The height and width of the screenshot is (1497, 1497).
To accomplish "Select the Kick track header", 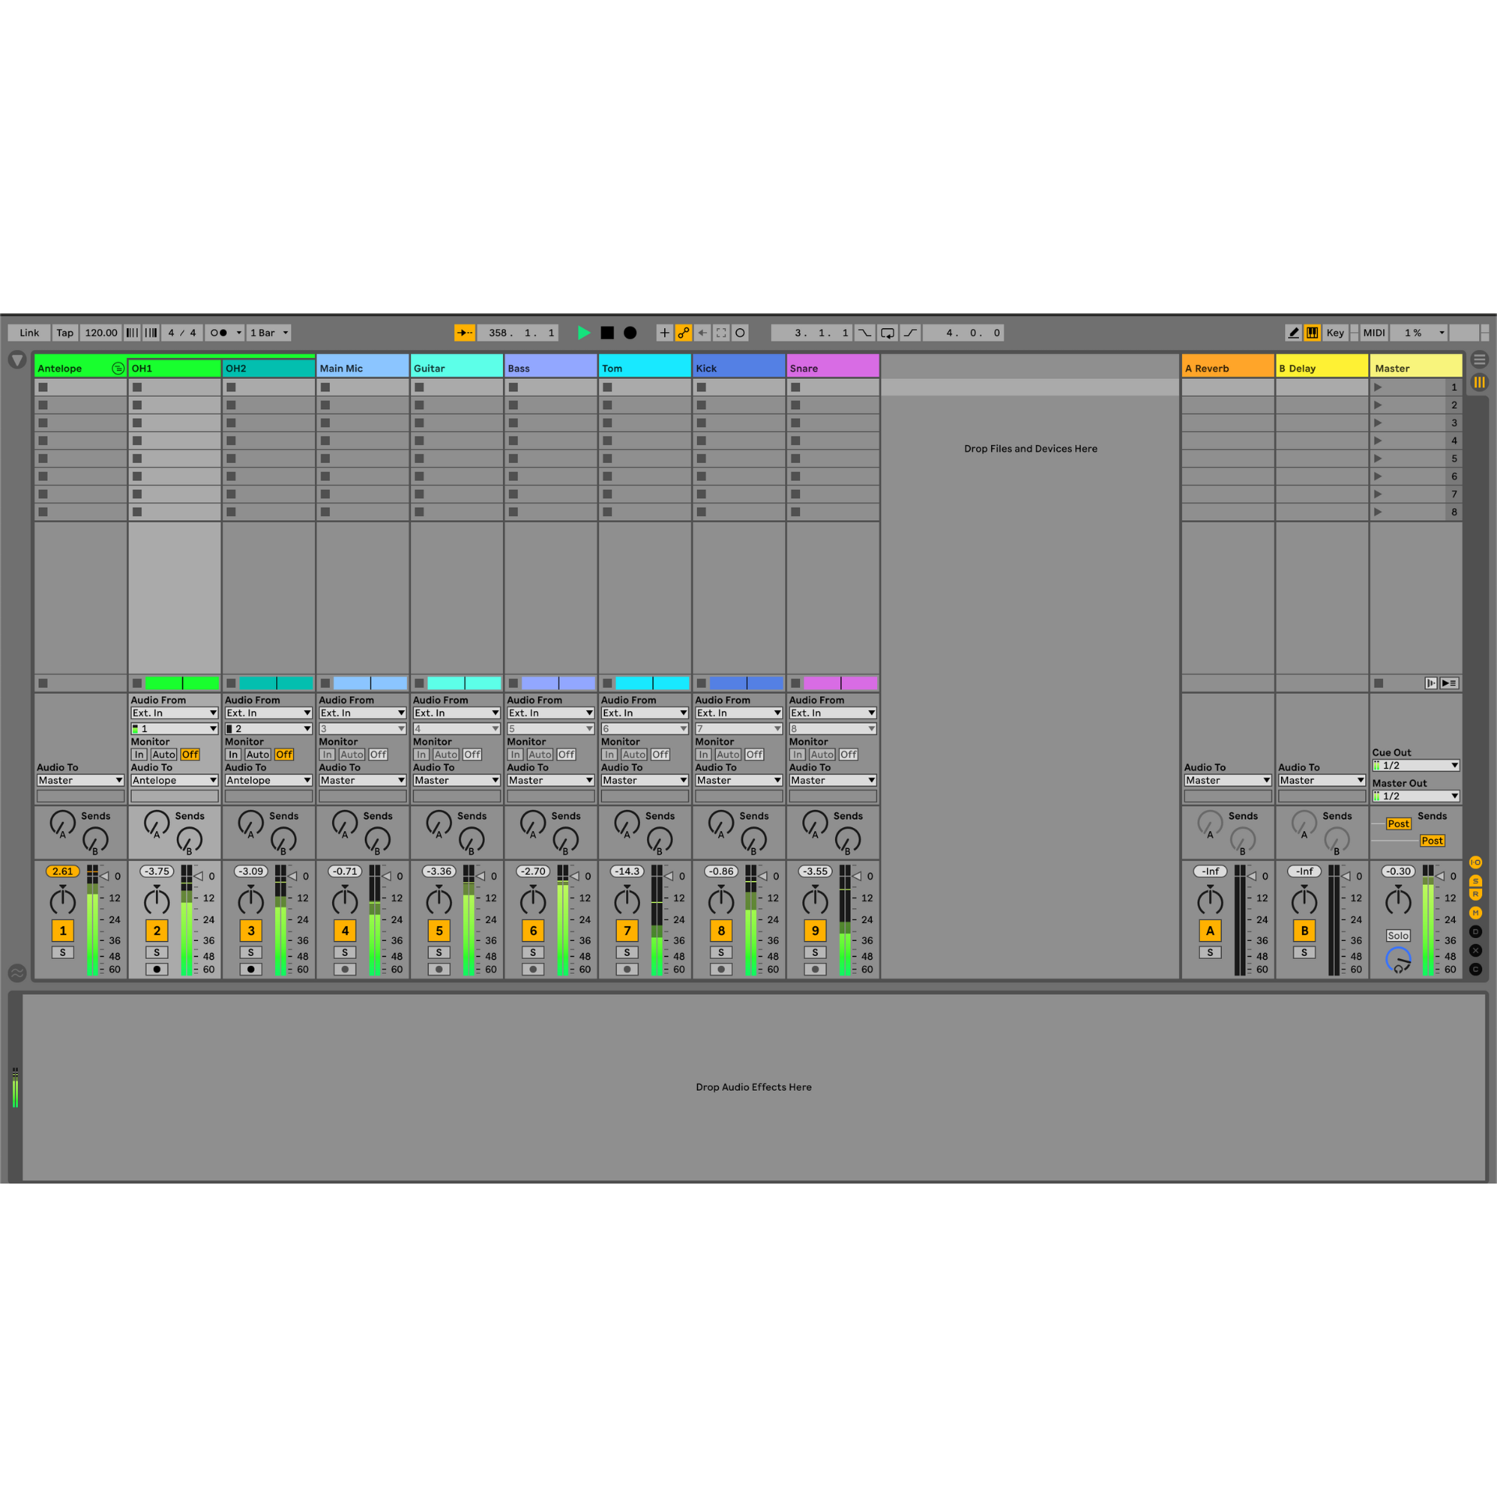I will click(738, 368).
